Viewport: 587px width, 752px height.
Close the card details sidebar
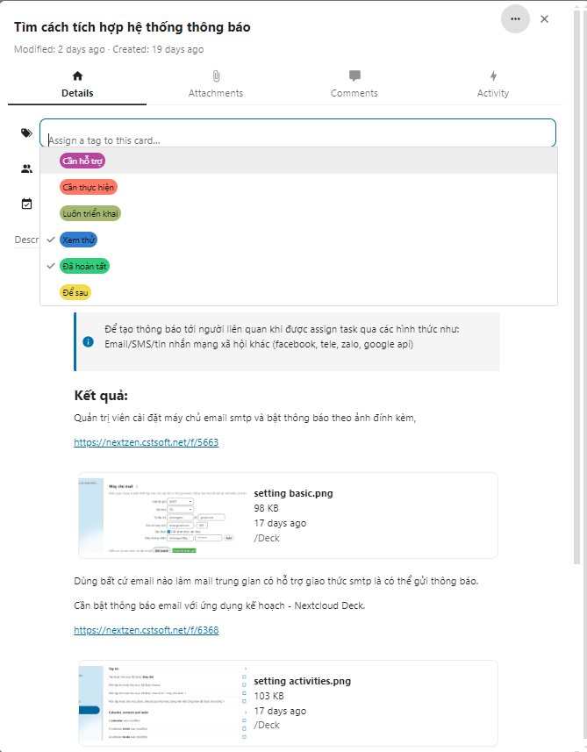coord(544,19)
